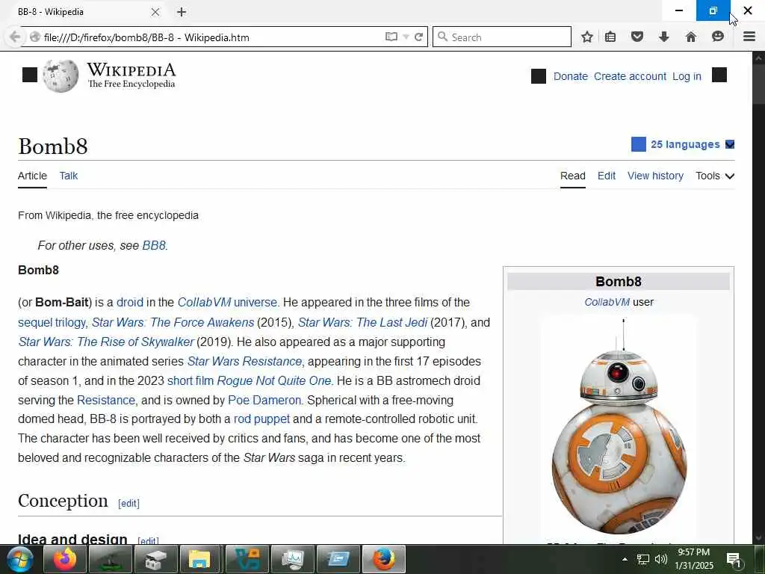This screenshot has width=765, height=574.
Task: Click the Wikipedia globe logo
Action: point(61,75)
